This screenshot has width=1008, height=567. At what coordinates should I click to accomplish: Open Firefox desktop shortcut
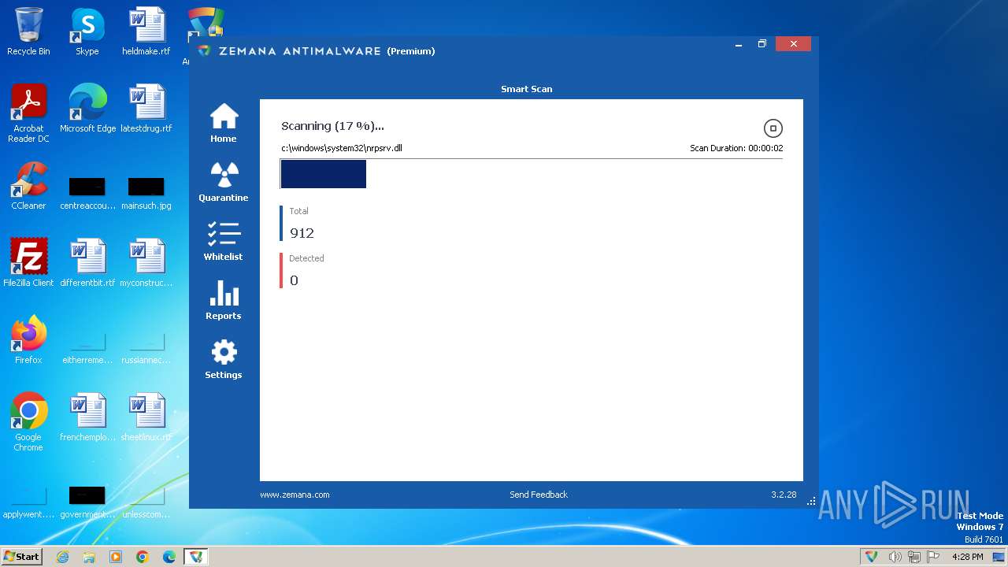(28, 340)
